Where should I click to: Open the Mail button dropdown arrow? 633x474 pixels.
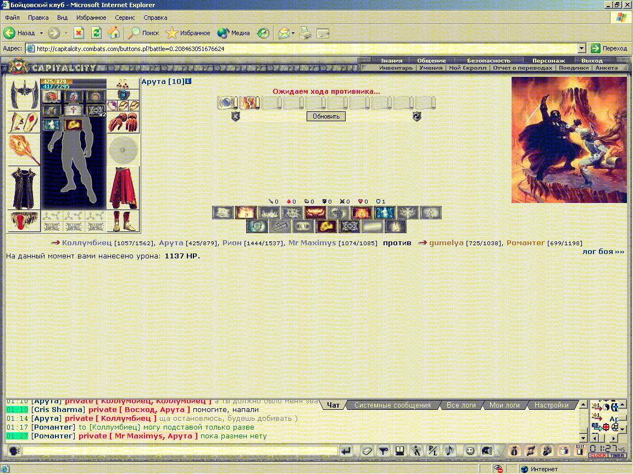[x=293, y=33]
